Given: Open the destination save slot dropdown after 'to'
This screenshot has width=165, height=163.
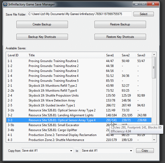Looking at the screenshot, I should tap(107, 151).
